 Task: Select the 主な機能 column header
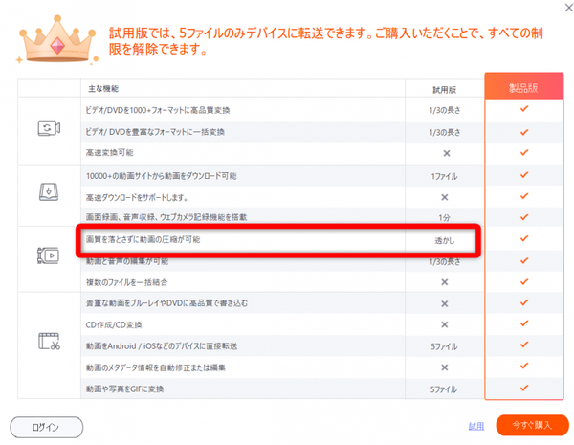point(103,89)
